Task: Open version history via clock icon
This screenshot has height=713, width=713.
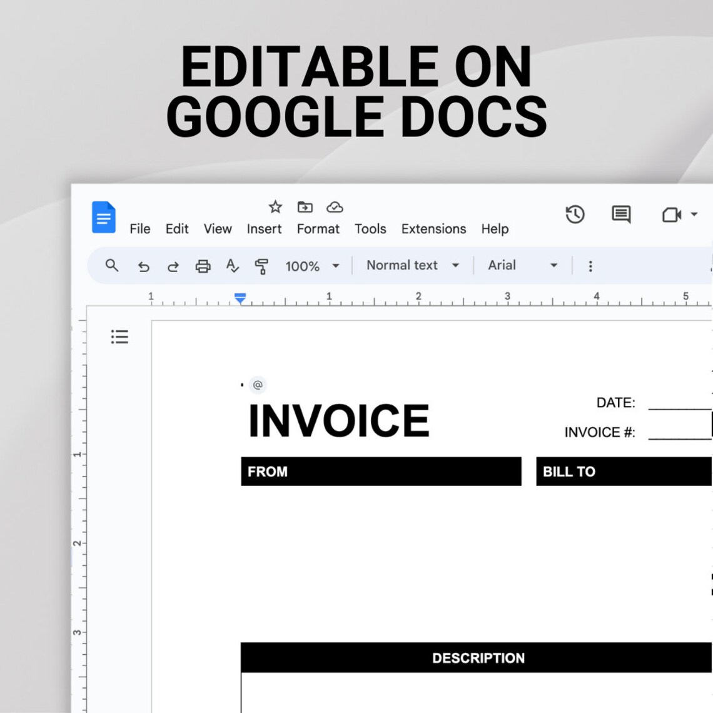Action: click(x=574, y=215)
